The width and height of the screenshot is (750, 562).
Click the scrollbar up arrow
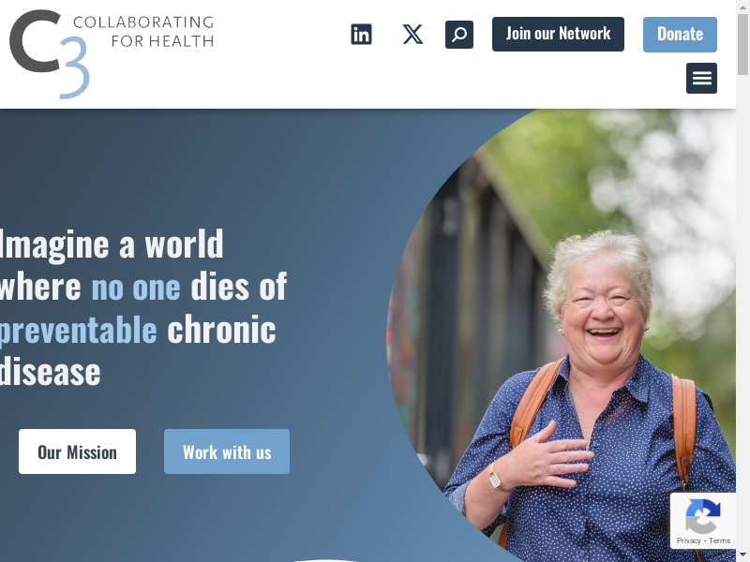pos(742,7)
